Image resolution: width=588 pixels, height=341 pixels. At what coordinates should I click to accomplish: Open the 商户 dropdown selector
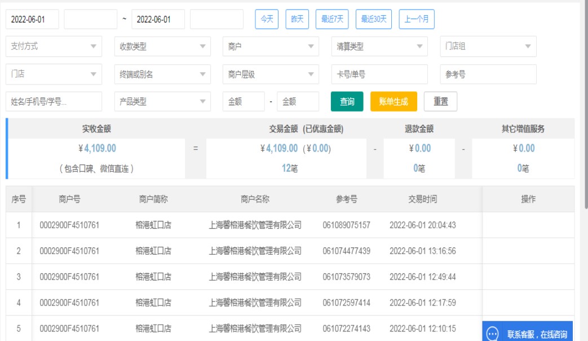click(271, 47)
